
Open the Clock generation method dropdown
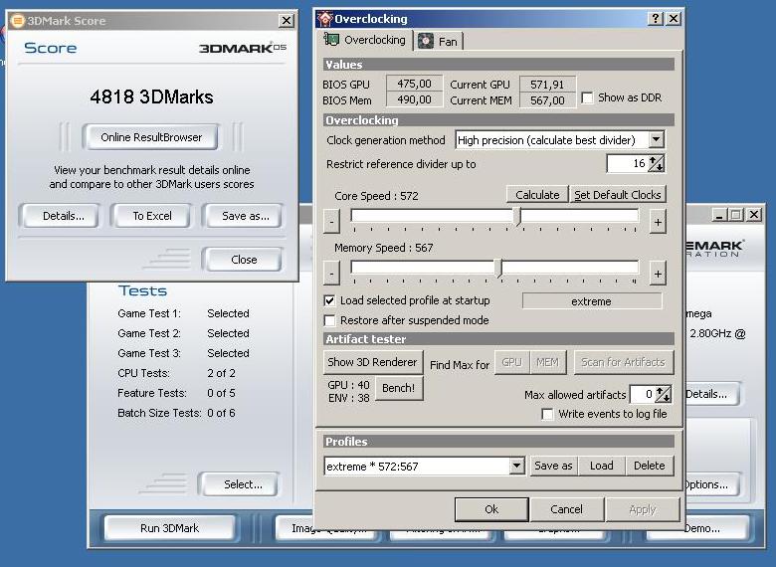coord(656,140)
